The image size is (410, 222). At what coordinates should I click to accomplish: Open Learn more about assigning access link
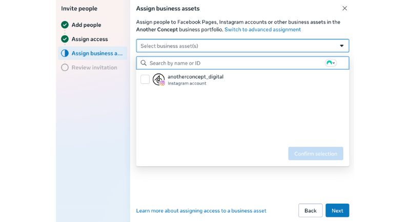point(201,211)
